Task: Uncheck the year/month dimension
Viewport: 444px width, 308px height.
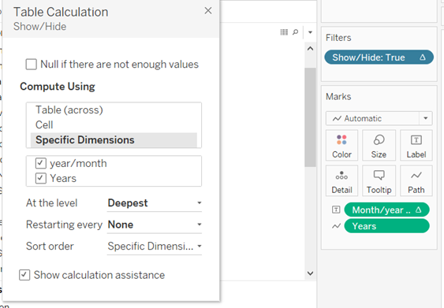Action: coord(41,163)
